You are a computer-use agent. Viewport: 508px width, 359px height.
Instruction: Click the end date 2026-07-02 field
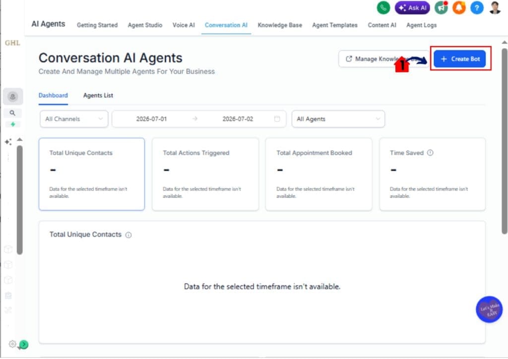(238, 119)
